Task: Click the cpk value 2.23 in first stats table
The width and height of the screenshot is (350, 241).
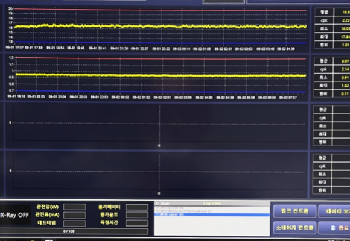Action: 346,20
